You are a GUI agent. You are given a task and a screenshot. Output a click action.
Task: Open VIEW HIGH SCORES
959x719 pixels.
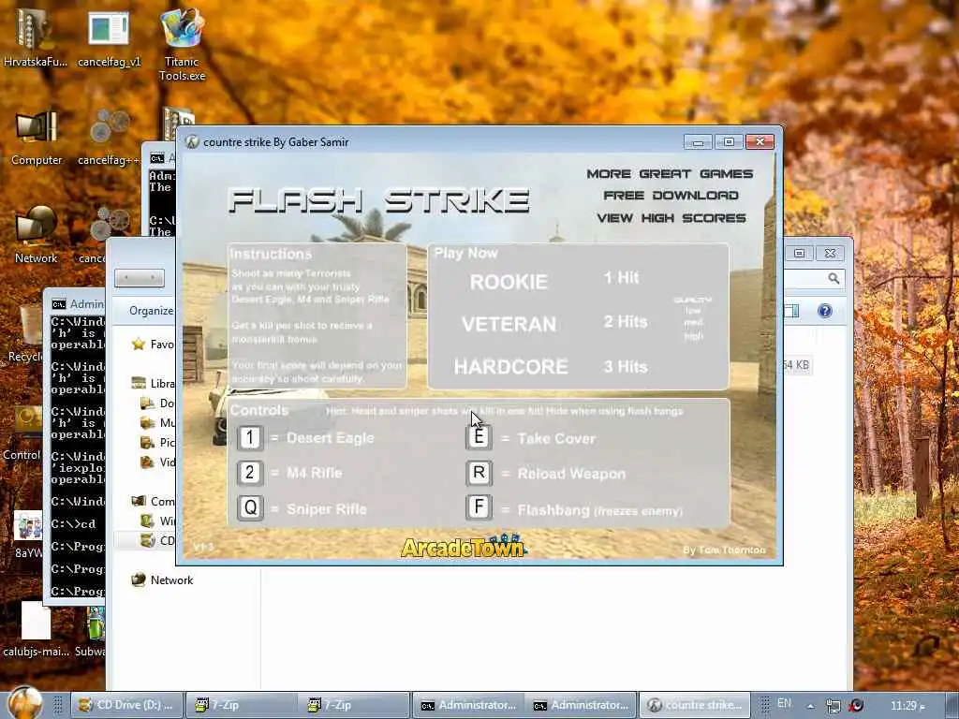click(x=671, y=217)
